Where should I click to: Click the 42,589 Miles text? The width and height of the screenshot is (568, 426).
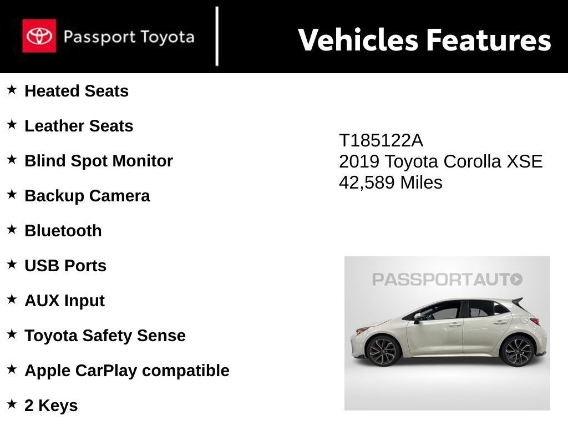[390, 182]
